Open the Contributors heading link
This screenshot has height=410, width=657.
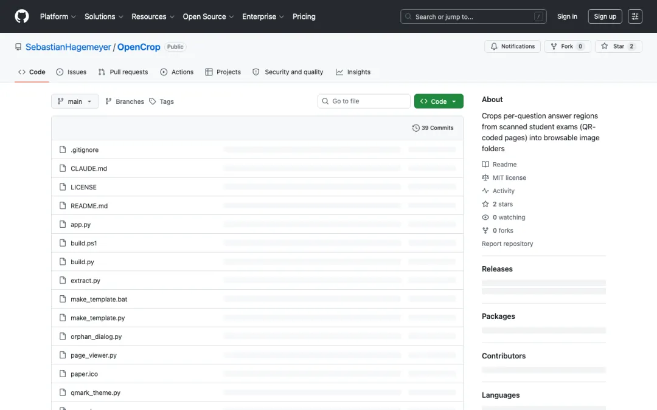504,355
